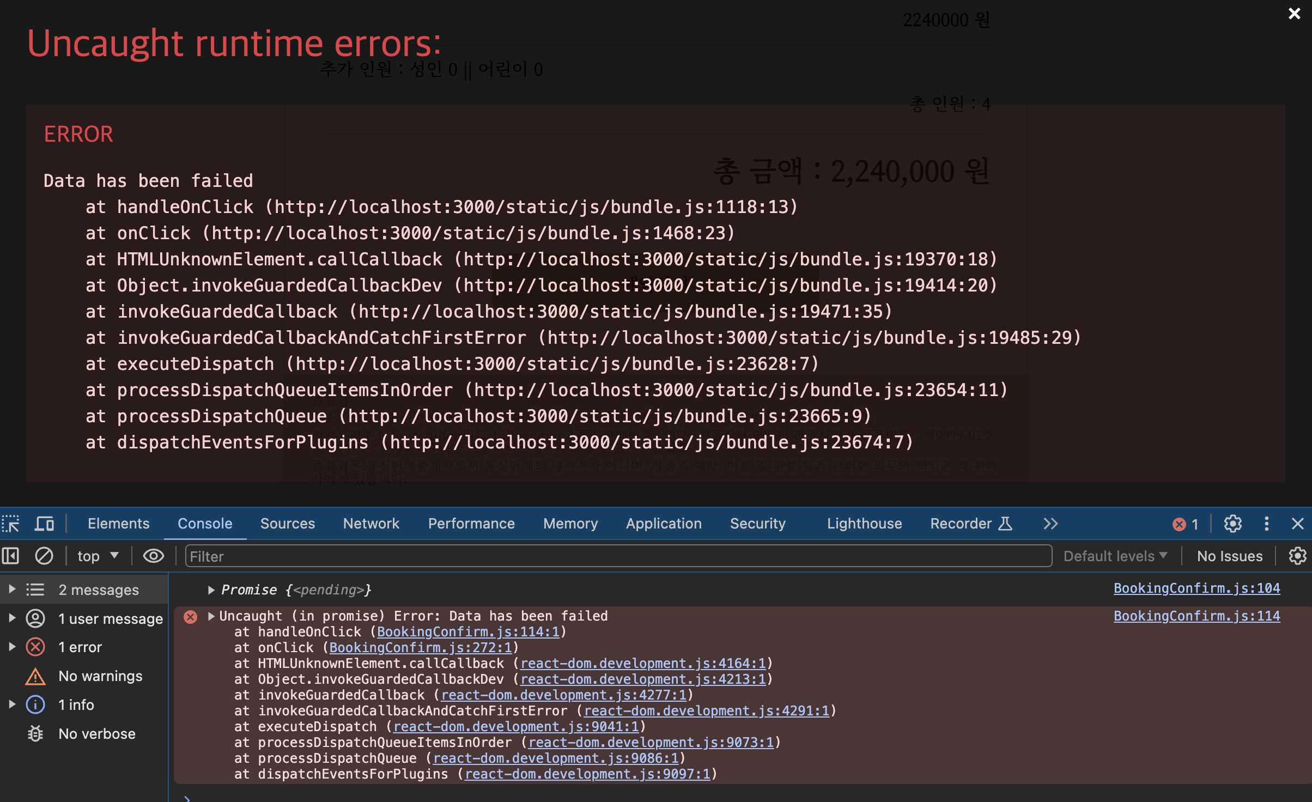The image size is (1312, 802).
Task: Click the live expression eye icon
Action: pyautogui.click(x=153, y=556)
